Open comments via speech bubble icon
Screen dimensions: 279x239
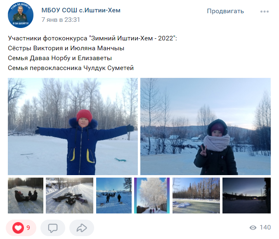click(x=53, y=228)
